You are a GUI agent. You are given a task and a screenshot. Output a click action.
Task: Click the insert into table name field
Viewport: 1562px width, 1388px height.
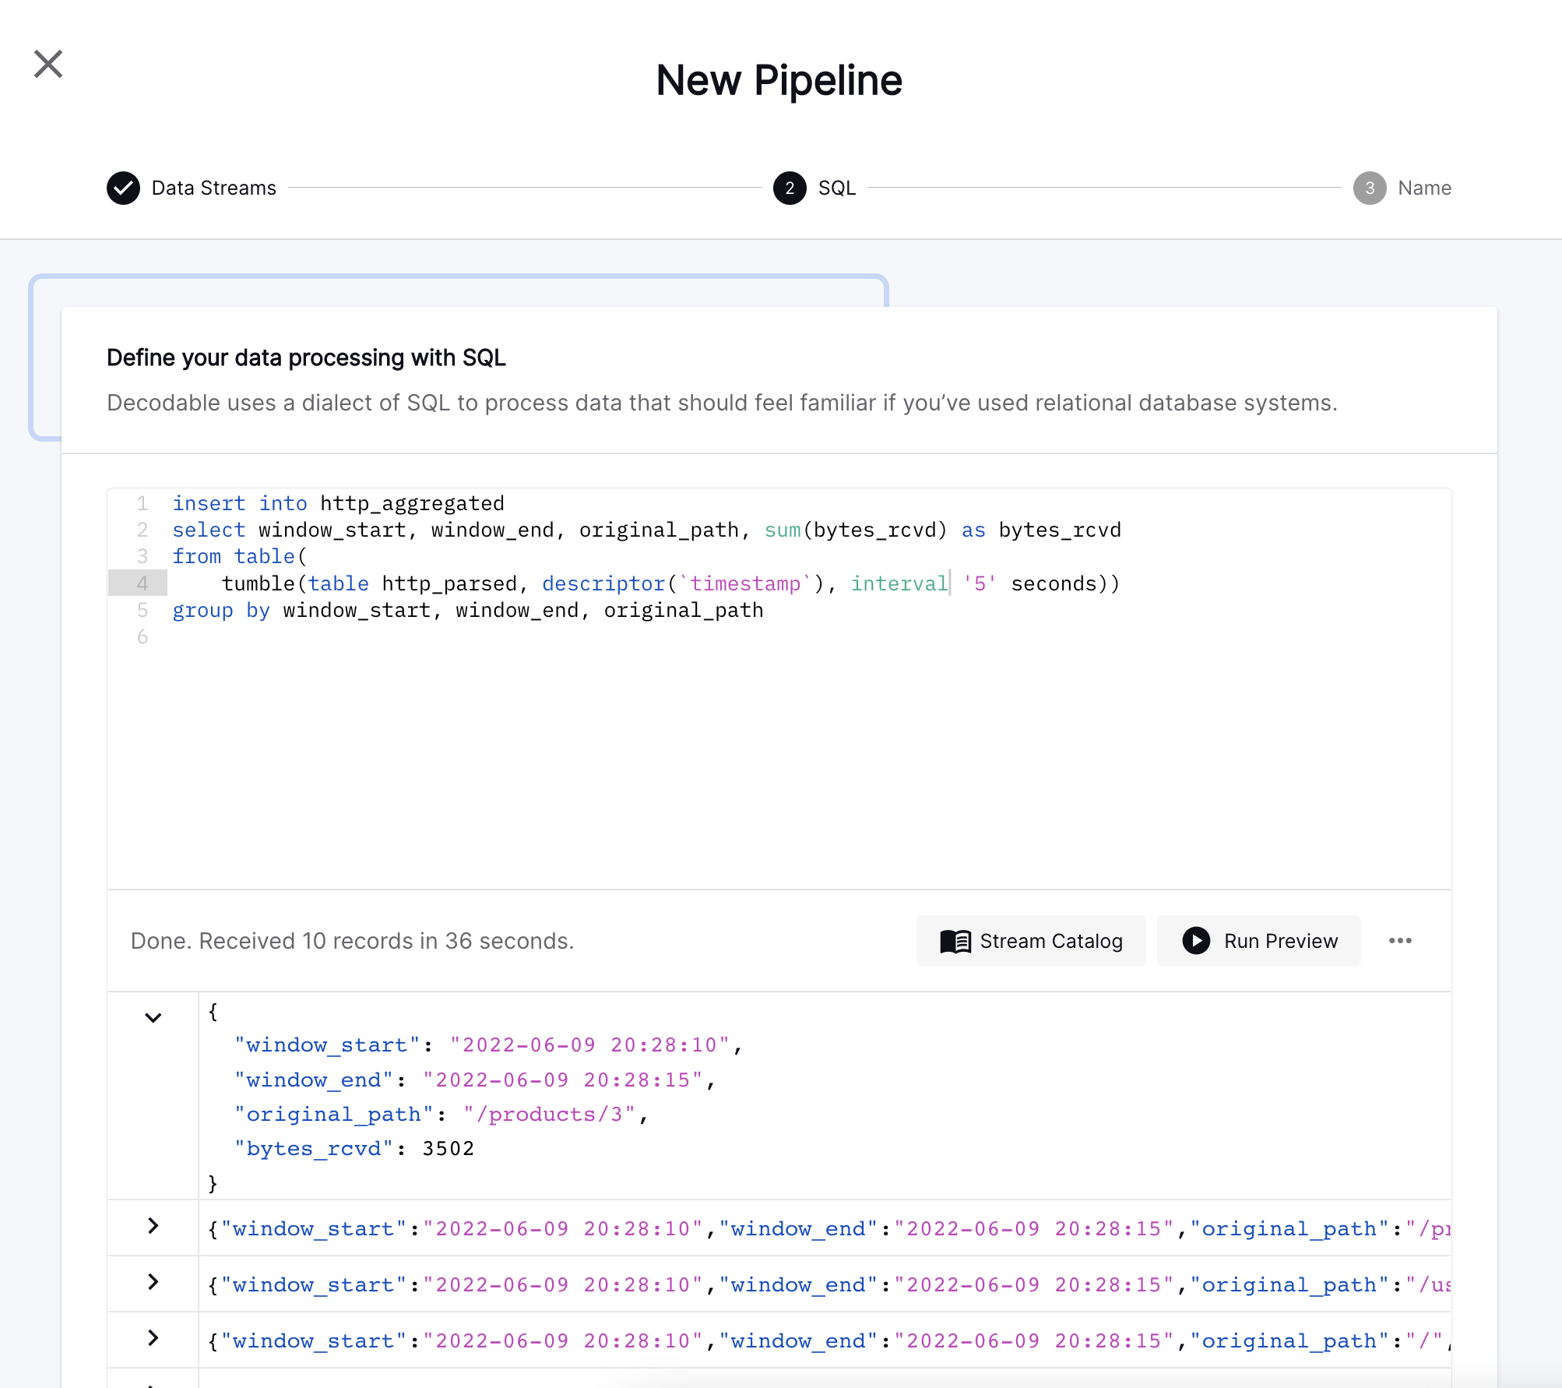tap(411, 502)
